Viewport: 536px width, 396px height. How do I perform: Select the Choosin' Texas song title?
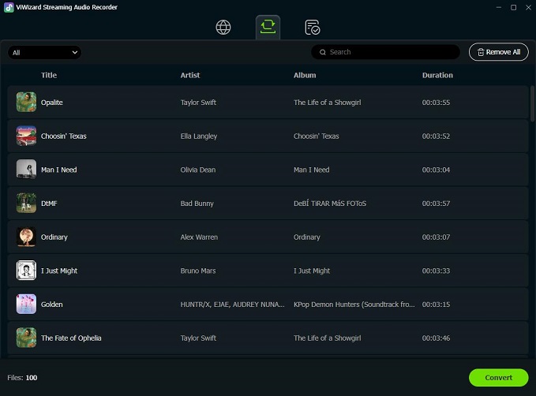64,136
